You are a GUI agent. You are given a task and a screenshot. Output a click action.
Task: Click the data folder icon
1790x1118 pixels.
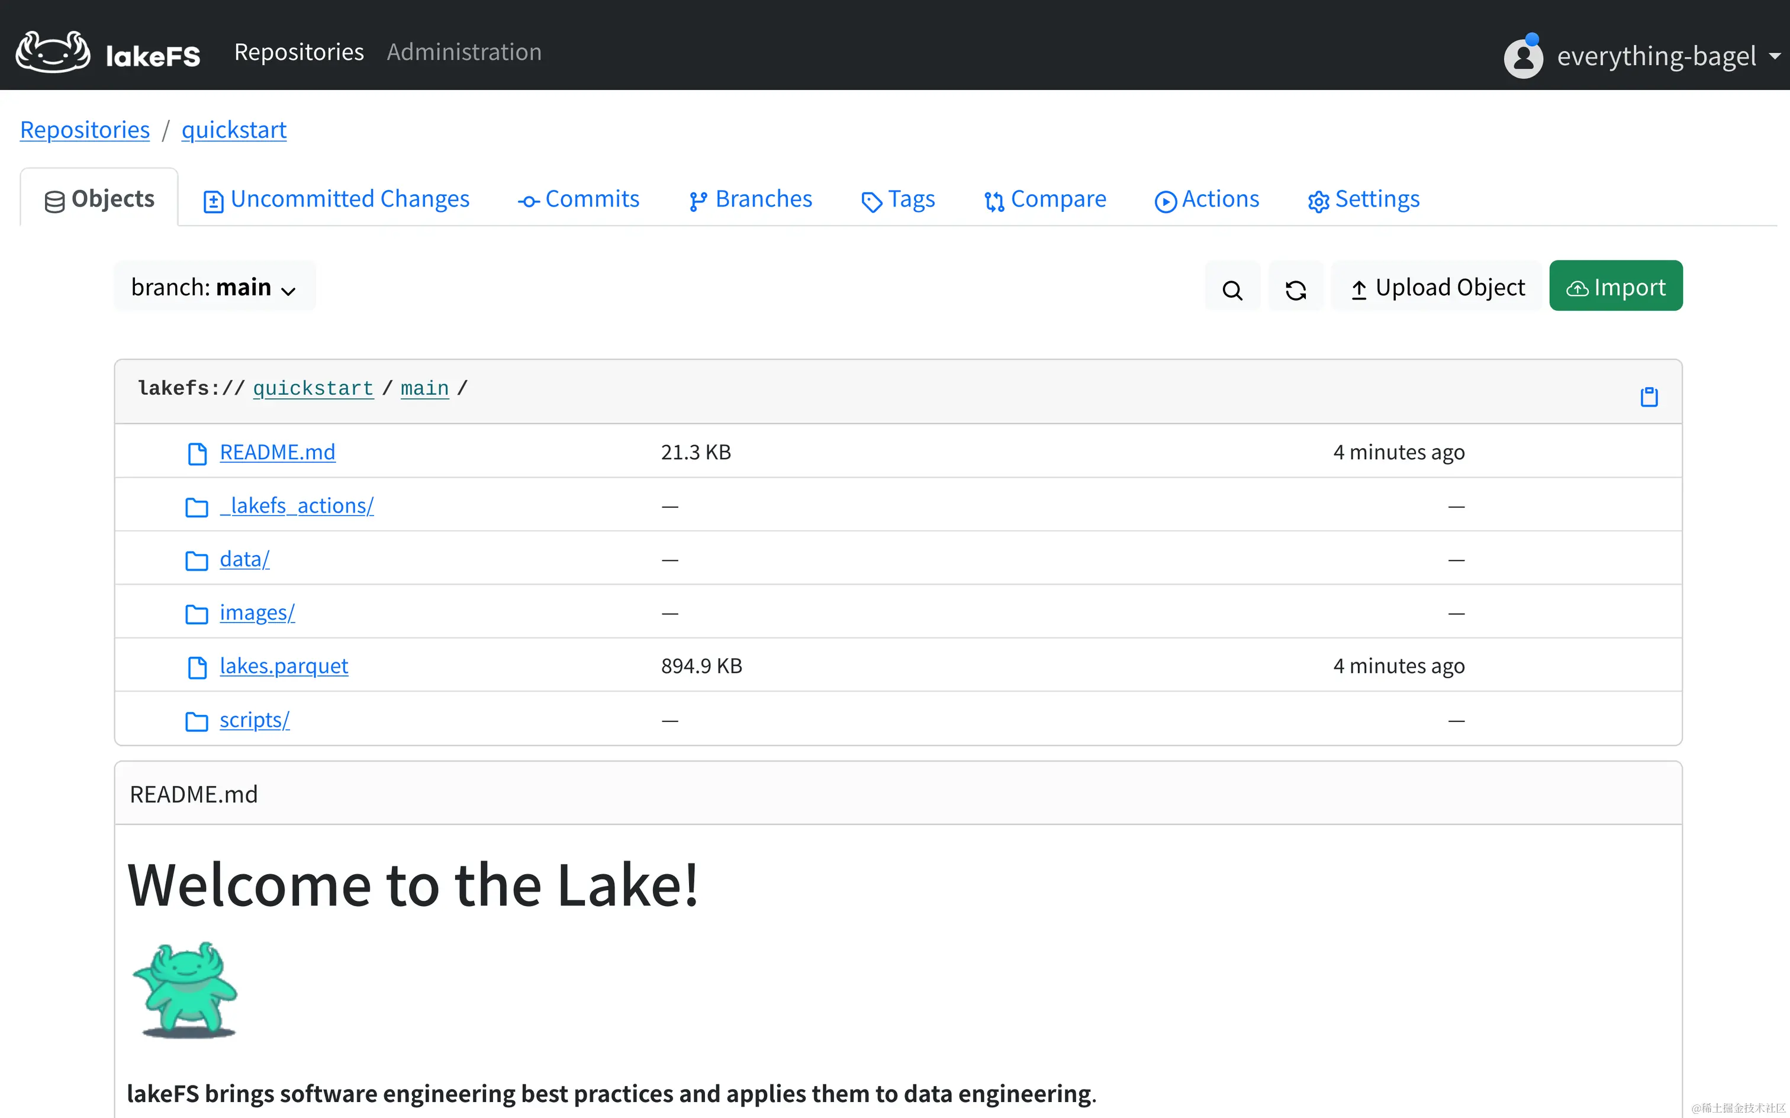196,560
